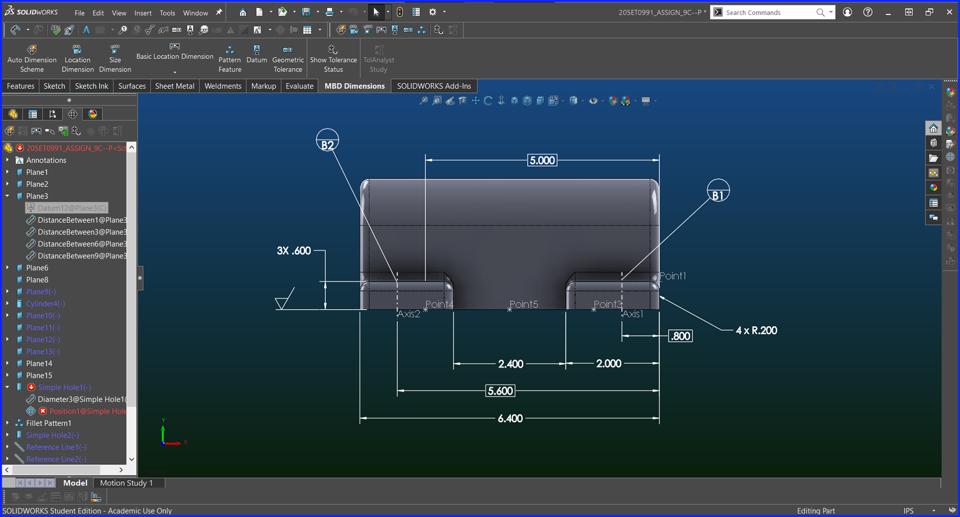Collapse the Simple Hole1 node
960x517 pixels.
7,387
